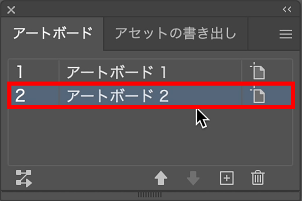
Task: Collapse the panel with double chevron
Action: pyautogui.click(x=287, y=9)
